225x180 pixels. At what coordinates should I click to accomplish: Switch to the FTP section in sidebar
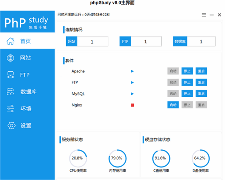[28, 75]
